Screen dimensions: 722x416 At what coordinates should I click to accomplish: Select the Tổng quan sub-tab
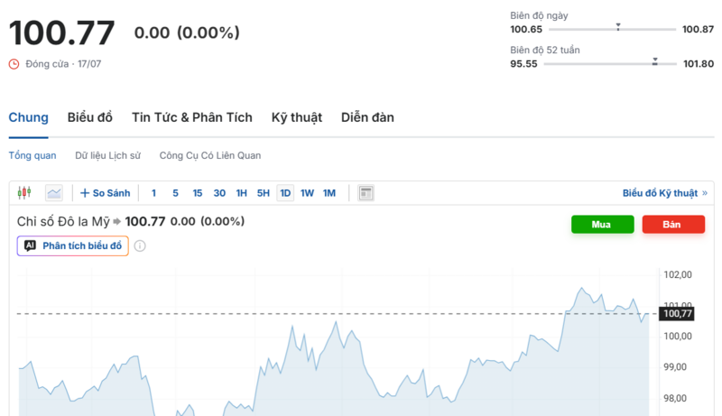32,155
